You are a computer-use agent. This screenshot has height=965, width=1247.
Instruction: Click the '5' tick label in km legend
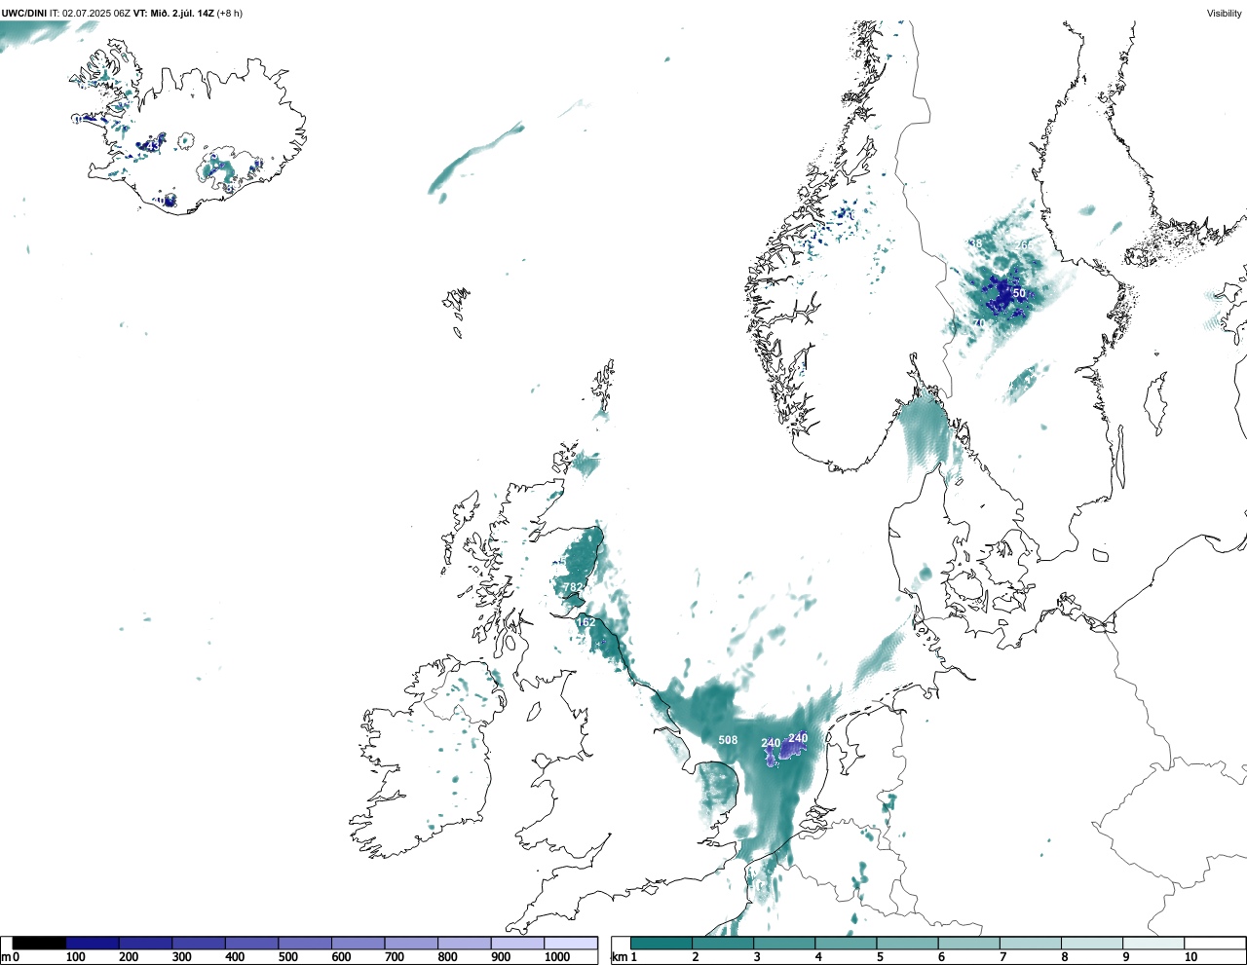pos(880,957)
